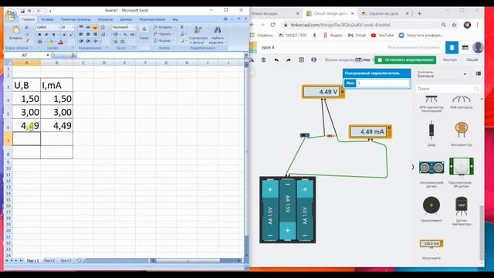Reload the Tinkercad page

272,25
